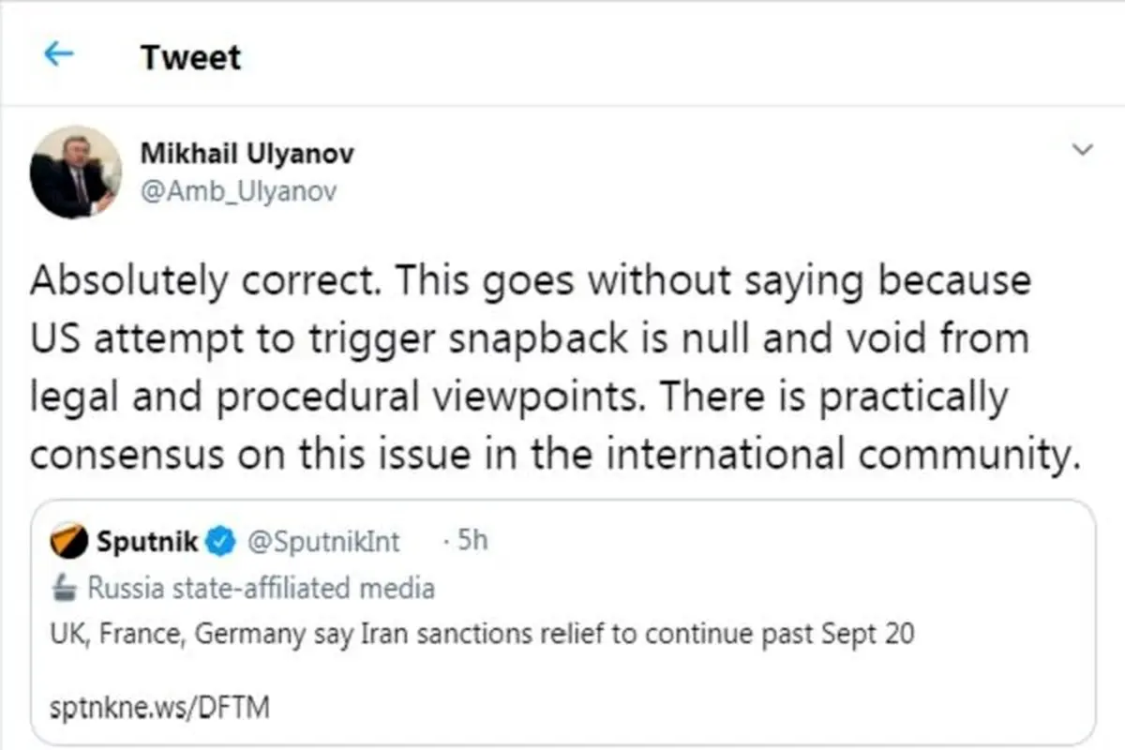Click the @Amb_Ulyanov handle
The image size is (1125, 750).
pos(237,190)
